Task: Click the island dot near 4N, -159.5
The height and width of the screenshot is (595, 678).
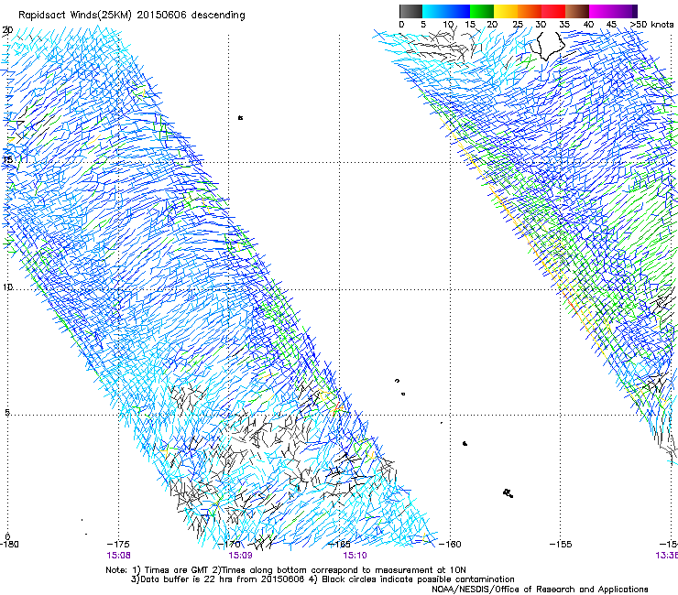Action: coord(465,443)
